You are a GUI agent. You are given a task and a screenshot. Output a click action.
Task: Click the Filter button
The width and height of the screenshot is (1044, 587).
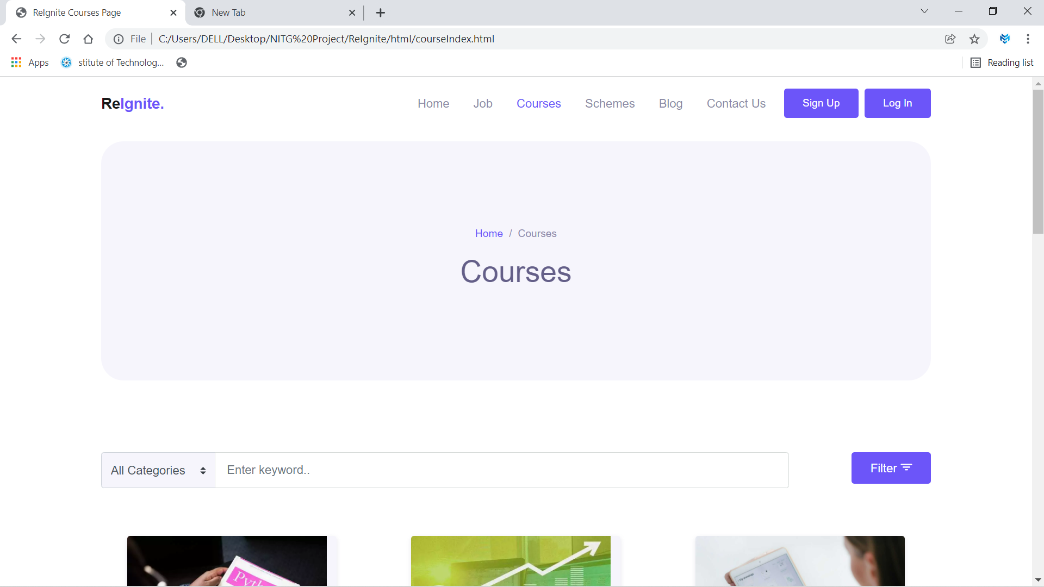click(891, 469)
